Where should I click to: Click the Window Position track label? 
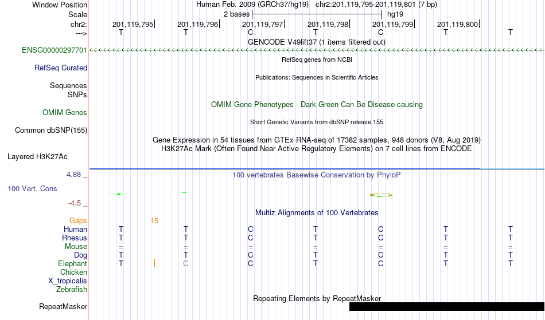60,5
